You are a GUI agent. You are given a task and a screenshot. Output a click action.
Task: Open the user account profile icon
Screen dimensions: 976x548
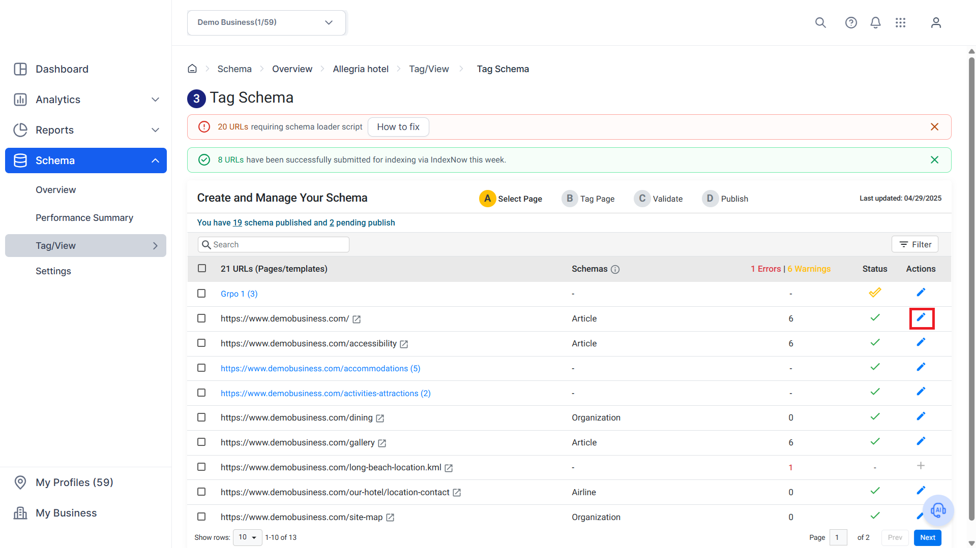936,23
